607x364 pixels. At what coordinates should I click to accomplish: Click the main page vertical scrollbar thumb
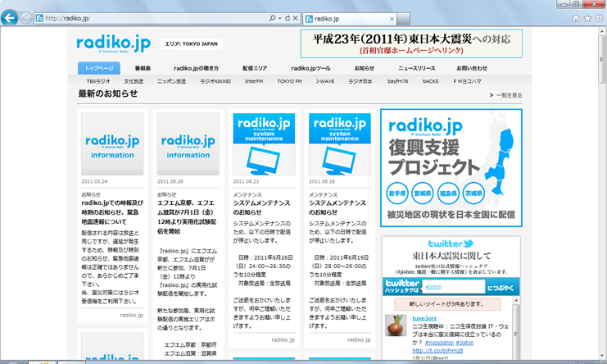point(601,59)
